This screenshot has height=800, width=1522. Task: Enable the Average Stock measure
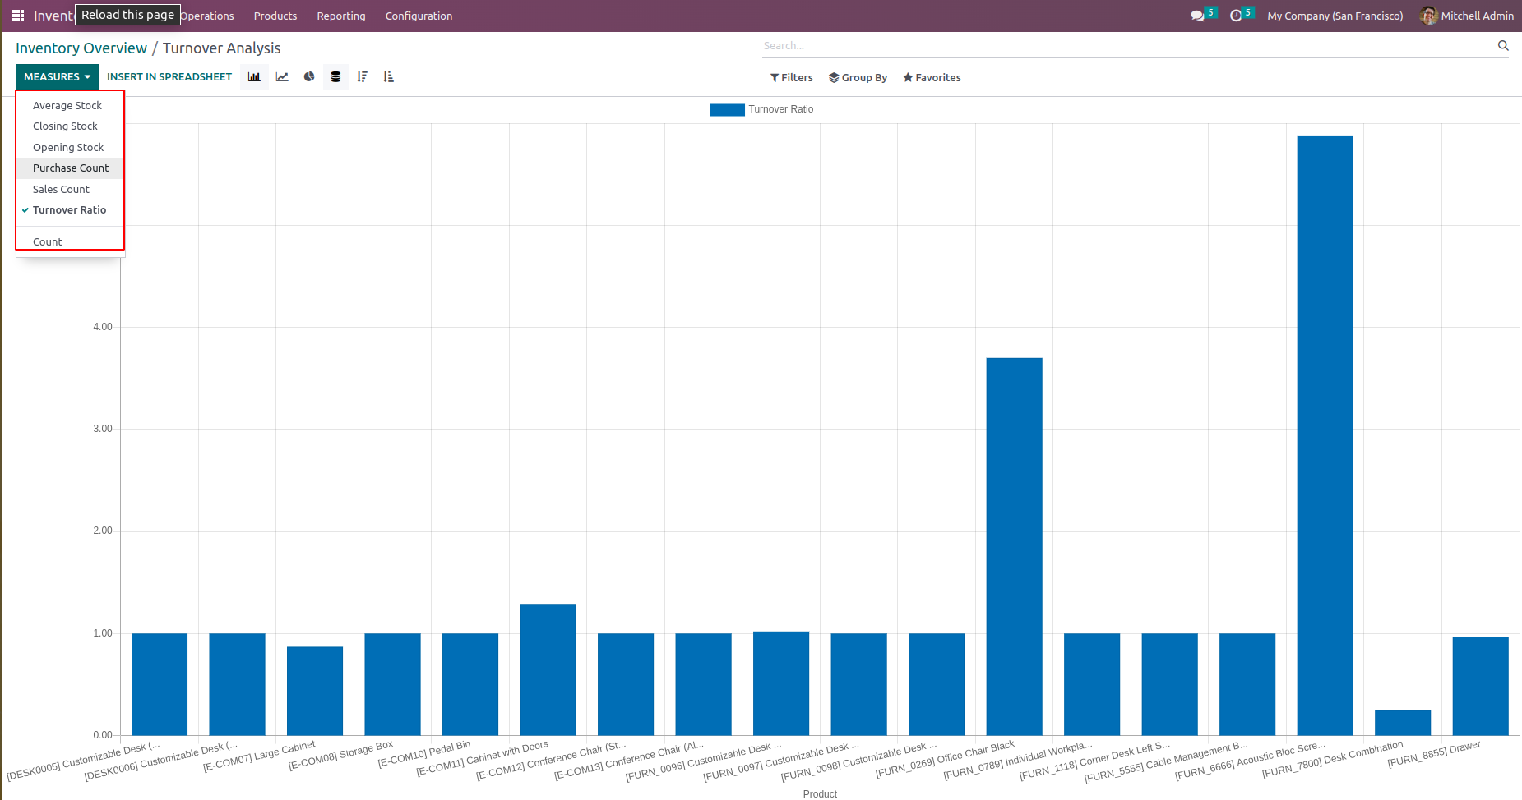pyautogui.click(x=67, y=106)
